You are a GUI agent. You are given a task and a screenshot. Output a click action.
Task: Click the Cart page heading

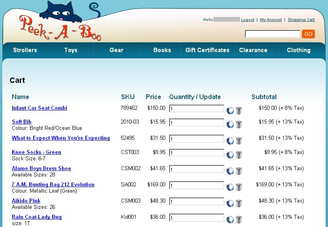(x=17, y=80)
